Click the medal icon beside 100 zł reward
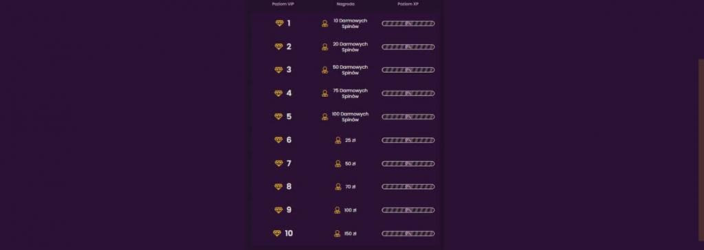The width and height of the screenshot is (704, 250). point(337,210)
